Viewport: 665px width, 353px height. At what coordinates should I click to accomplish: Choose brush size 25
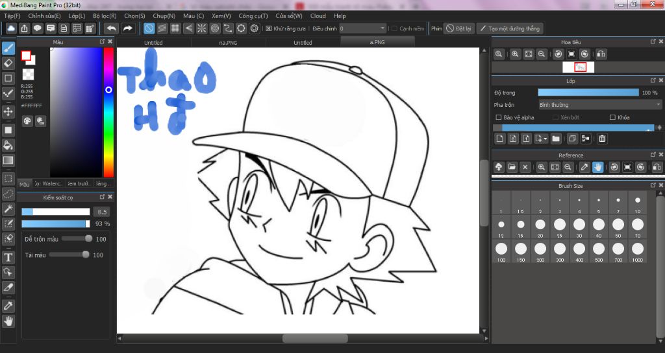pyautogui.click(x=560, y=227)
